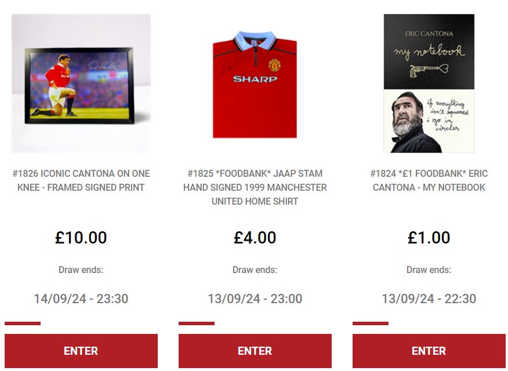Open #1826 Iconic Cantona On One Knee title
Image resolution: width=508 pixels, height=371 pixels.
(x=81, y=180)
